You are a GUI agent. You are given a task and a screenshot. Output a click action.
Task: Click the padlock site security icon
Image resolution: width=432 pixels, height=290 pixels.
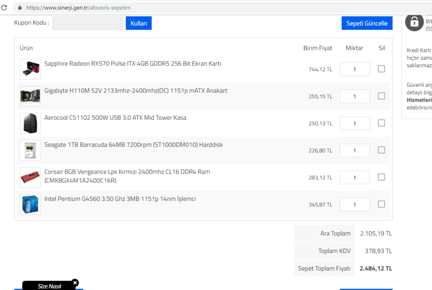(x=20, y=7)
